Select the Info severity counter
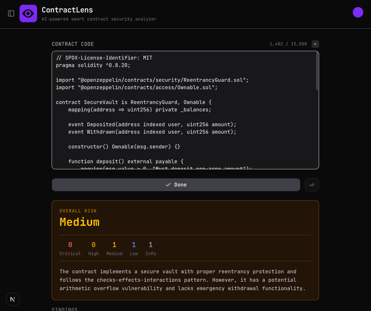Viewport: 371px width, 311px height. 150,248
